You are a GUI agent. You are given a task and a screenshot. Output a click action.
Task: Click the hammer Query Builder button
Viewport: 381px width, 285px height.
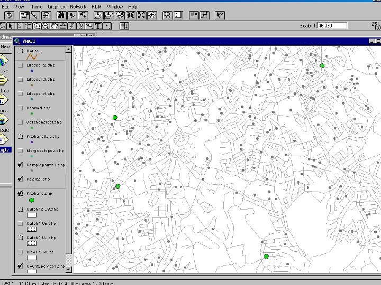(84, 15)
